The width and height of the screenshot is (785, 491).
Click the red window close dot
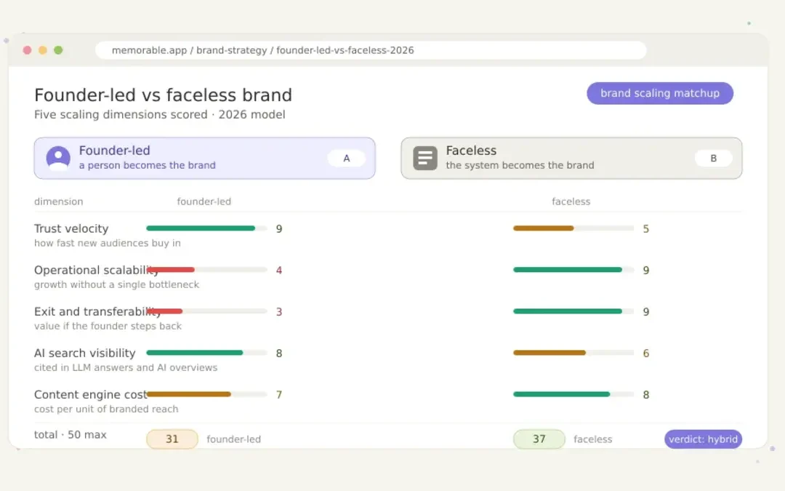click(28, 50)
